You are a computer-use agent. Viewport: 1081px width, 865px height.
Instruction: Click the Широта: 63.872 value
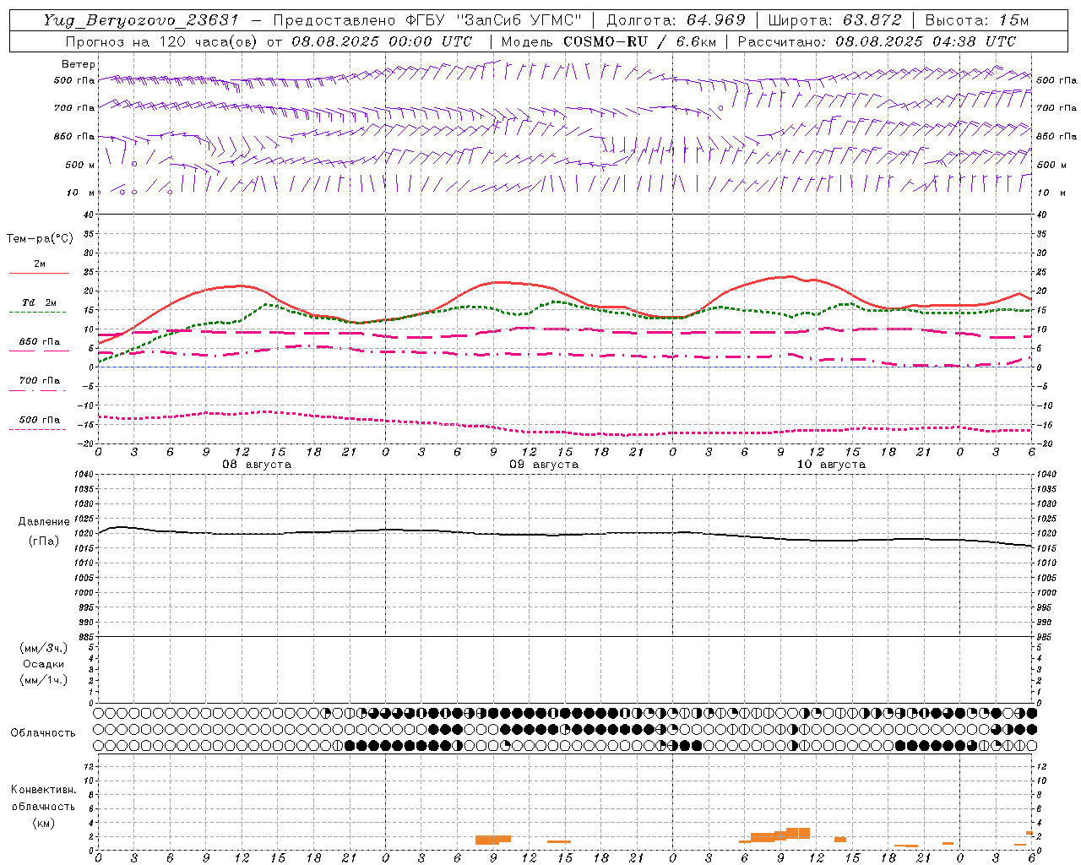point(834,20)
